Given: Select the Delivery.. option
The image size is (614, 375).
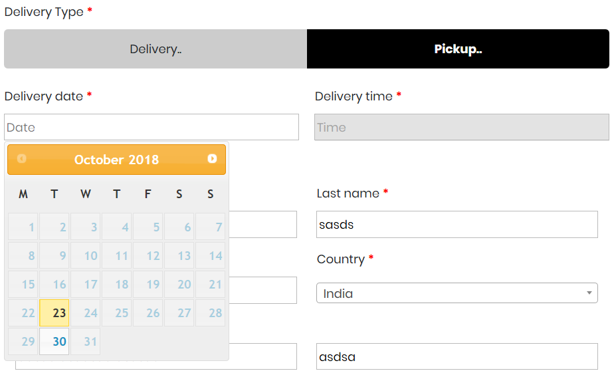Looking at the screenshot, I should pos(155,49).
